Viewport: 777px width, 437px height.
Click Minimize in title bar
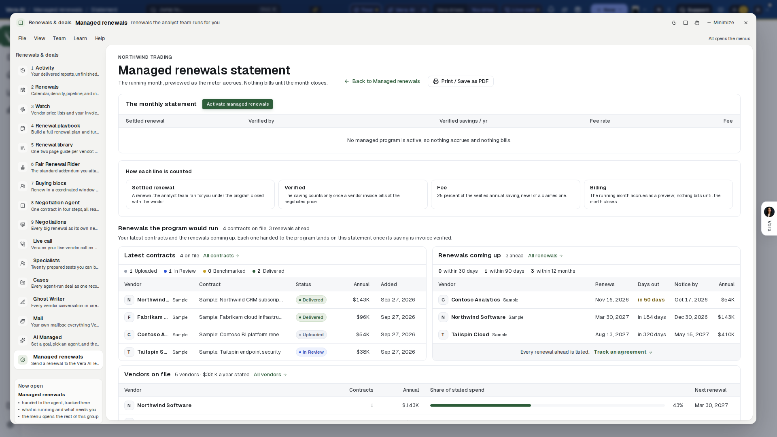click(x=720, y=23)
